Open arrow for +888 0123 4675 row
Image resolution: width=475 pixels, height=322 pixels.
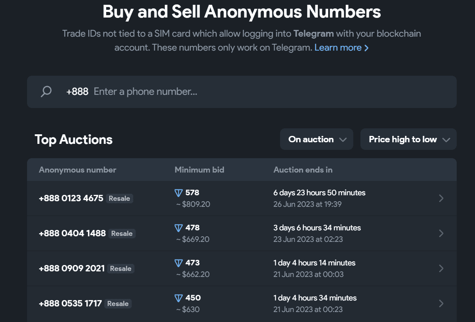[441, 198]
